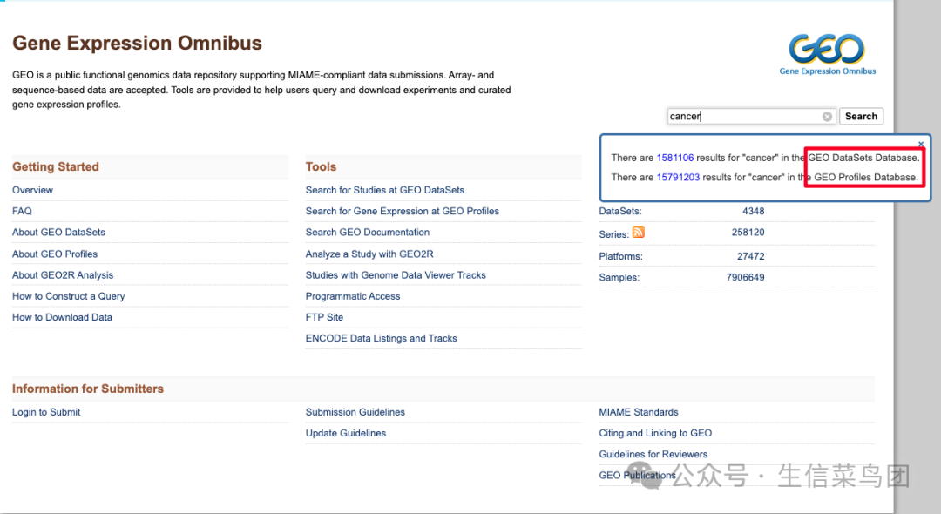Open Submission Guidelines
The image size is (941, 514).
(355, 412)
